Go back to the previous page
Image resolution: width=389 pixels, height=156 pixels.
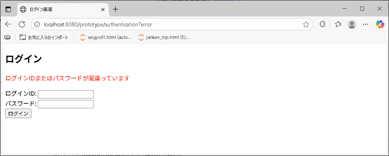[x=8, y=24]
